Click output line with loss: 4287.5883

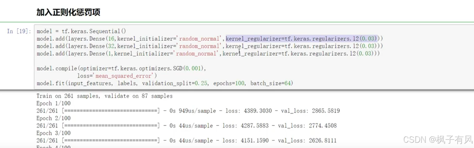coord(187,126)
